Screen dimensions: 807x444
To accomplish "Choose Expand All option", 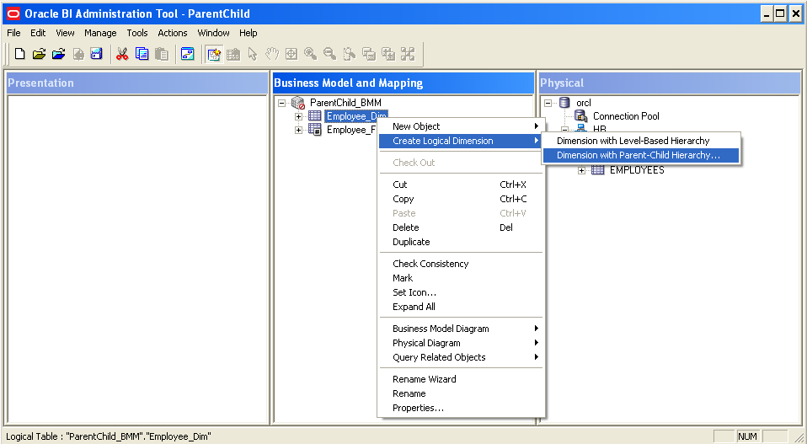I will click(x=461, y=308).
